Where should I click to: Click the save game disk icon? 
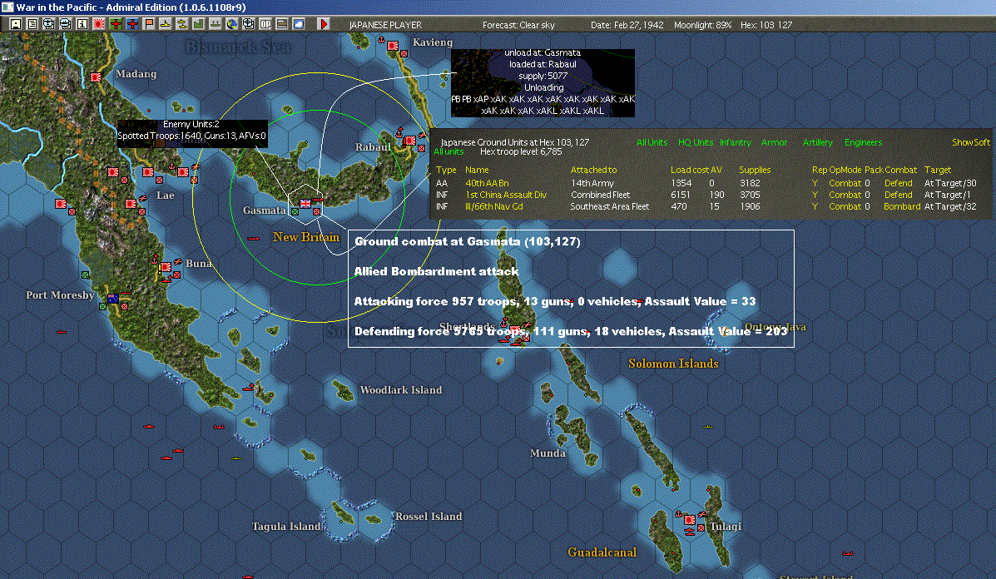(x=15, y=24)
